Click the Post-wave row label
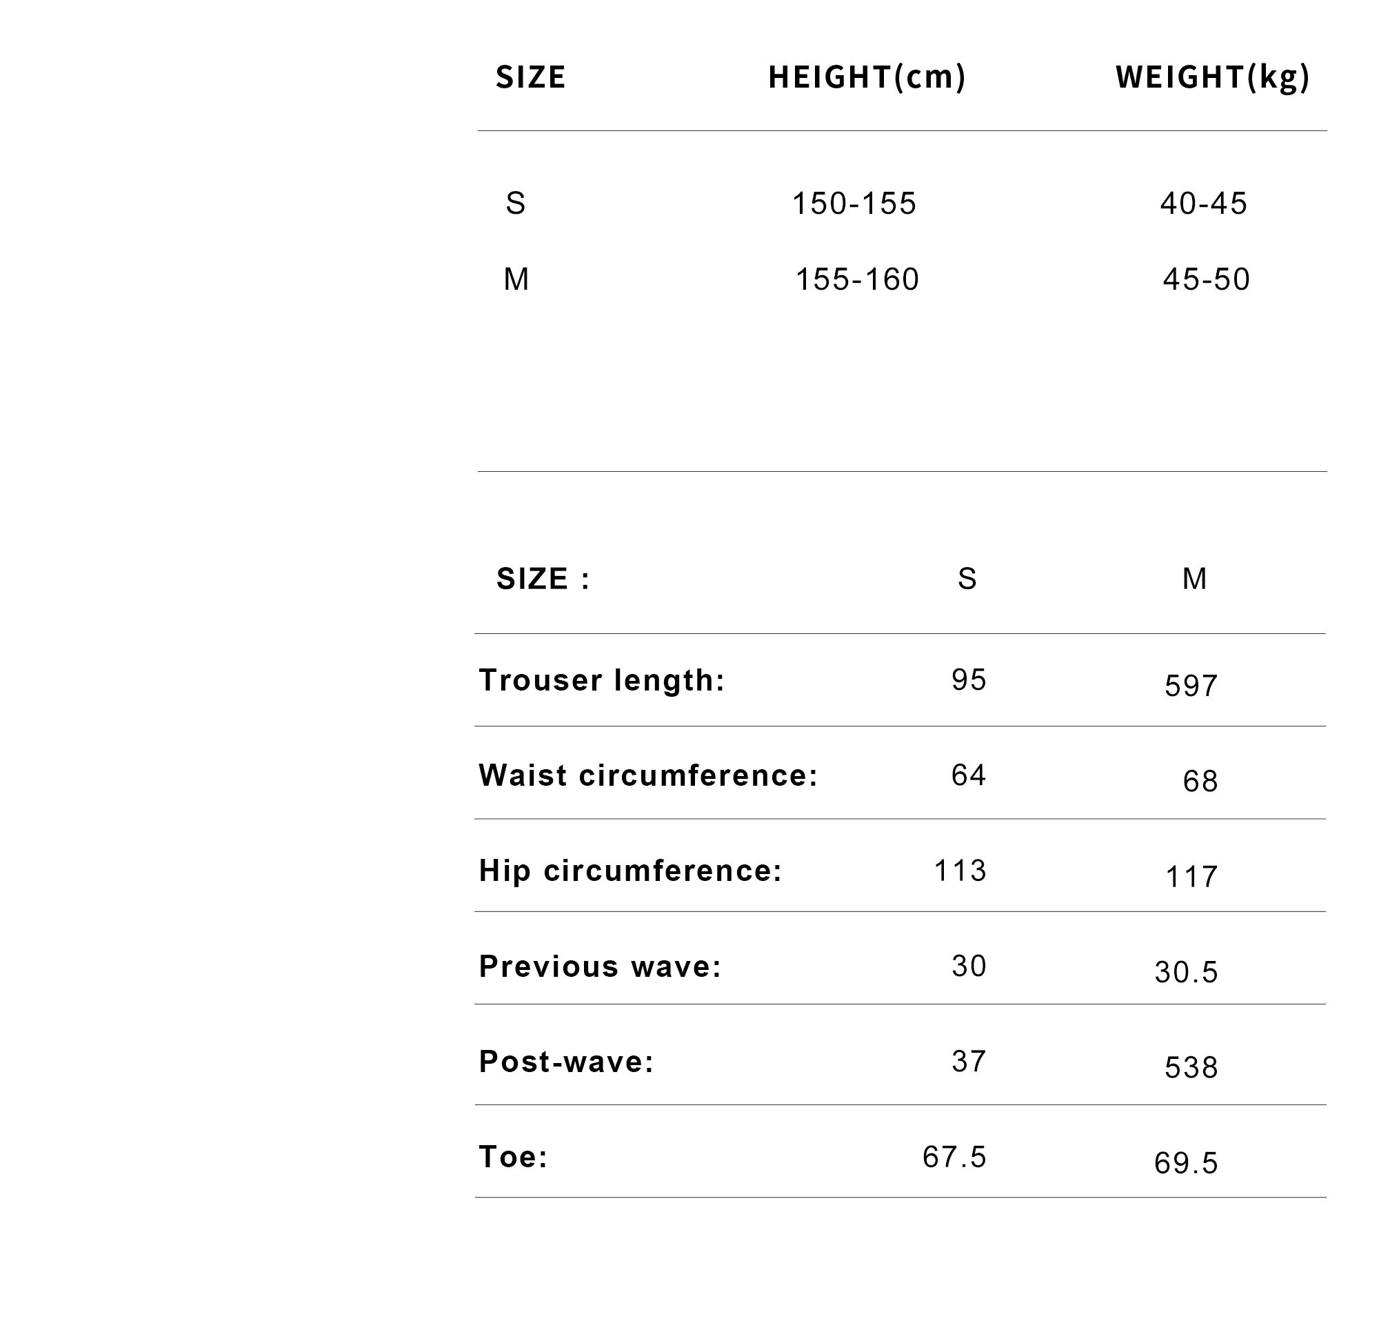This screenshot has width=1379, height=1319. click(x=567, y=1062)
